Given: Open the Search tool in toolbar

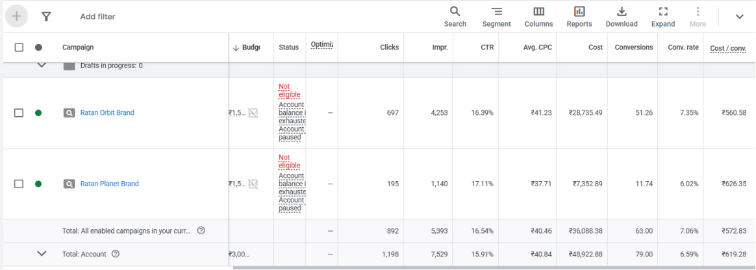Looking at the screenshot, I should click(x=455, y=16).
